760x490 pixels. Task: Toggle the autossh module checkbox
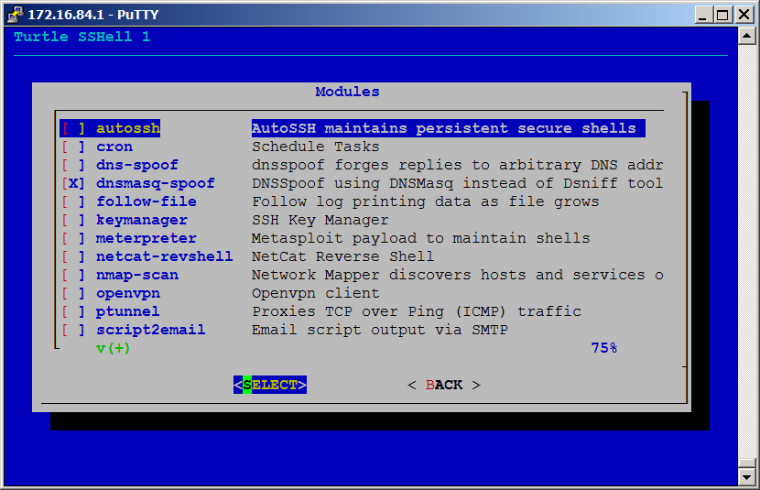(73, 129)
